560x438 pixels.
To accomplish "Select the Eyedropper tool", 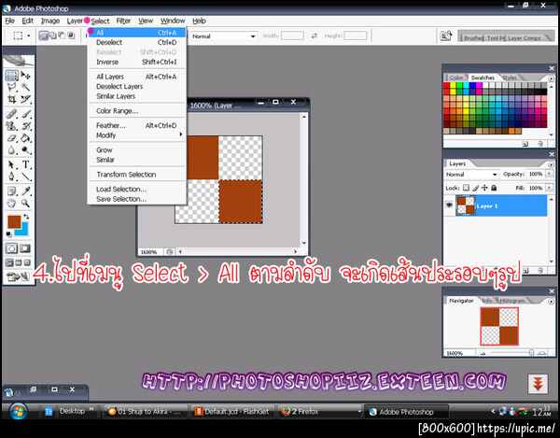I will click(x=25, y=191).
